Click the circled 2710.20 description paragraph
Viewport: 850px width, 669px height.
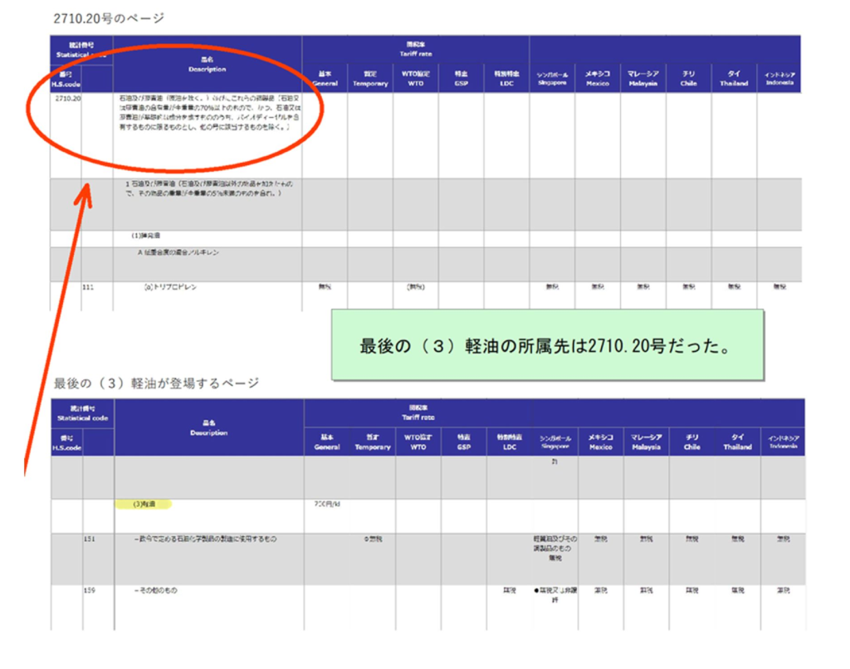206,118
